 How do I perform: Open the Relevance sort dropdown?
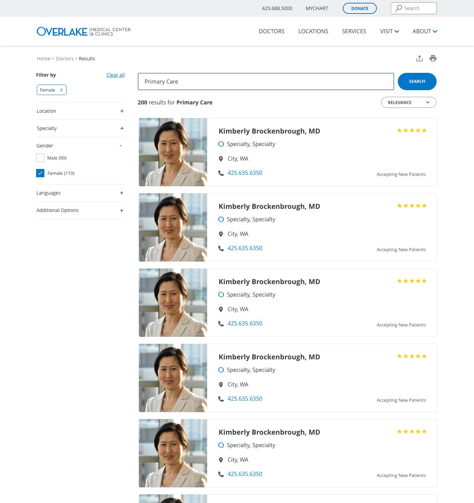(408, 102)
